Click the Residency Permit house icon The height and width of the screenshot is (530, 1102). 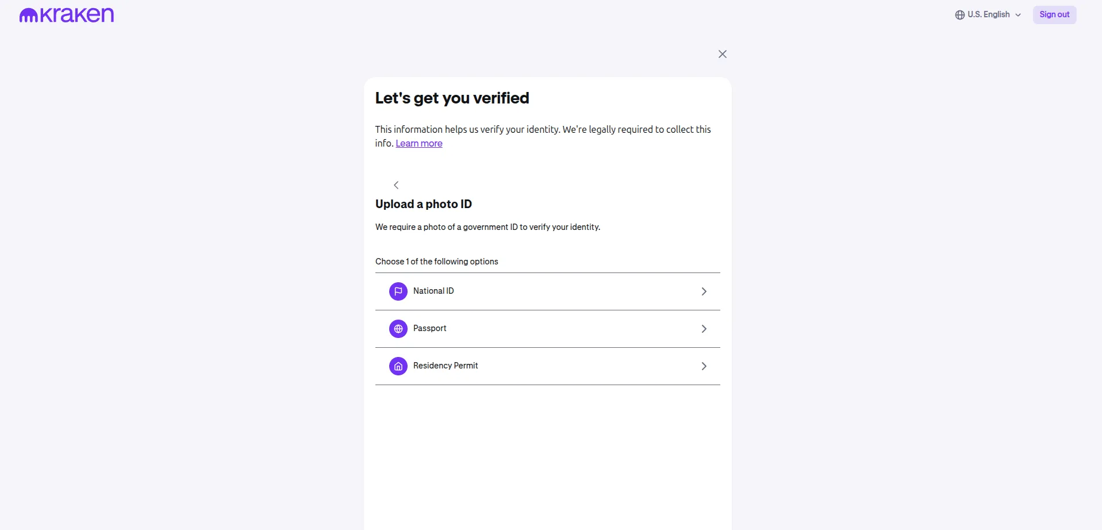pyautogui.click(x=398, y=366)
